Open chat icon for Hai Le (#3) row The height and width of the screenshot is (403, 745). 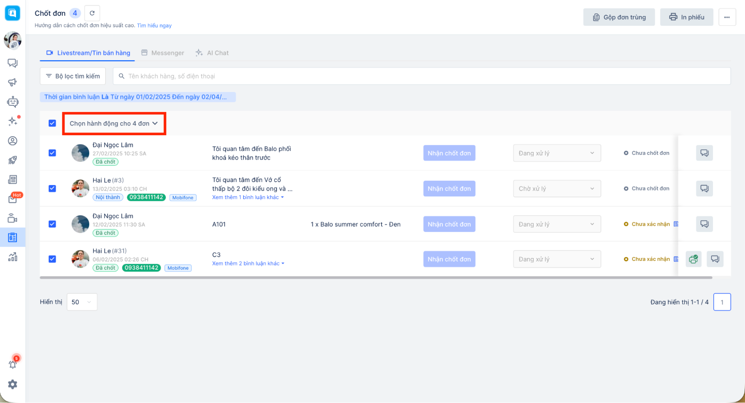point(704,188)
